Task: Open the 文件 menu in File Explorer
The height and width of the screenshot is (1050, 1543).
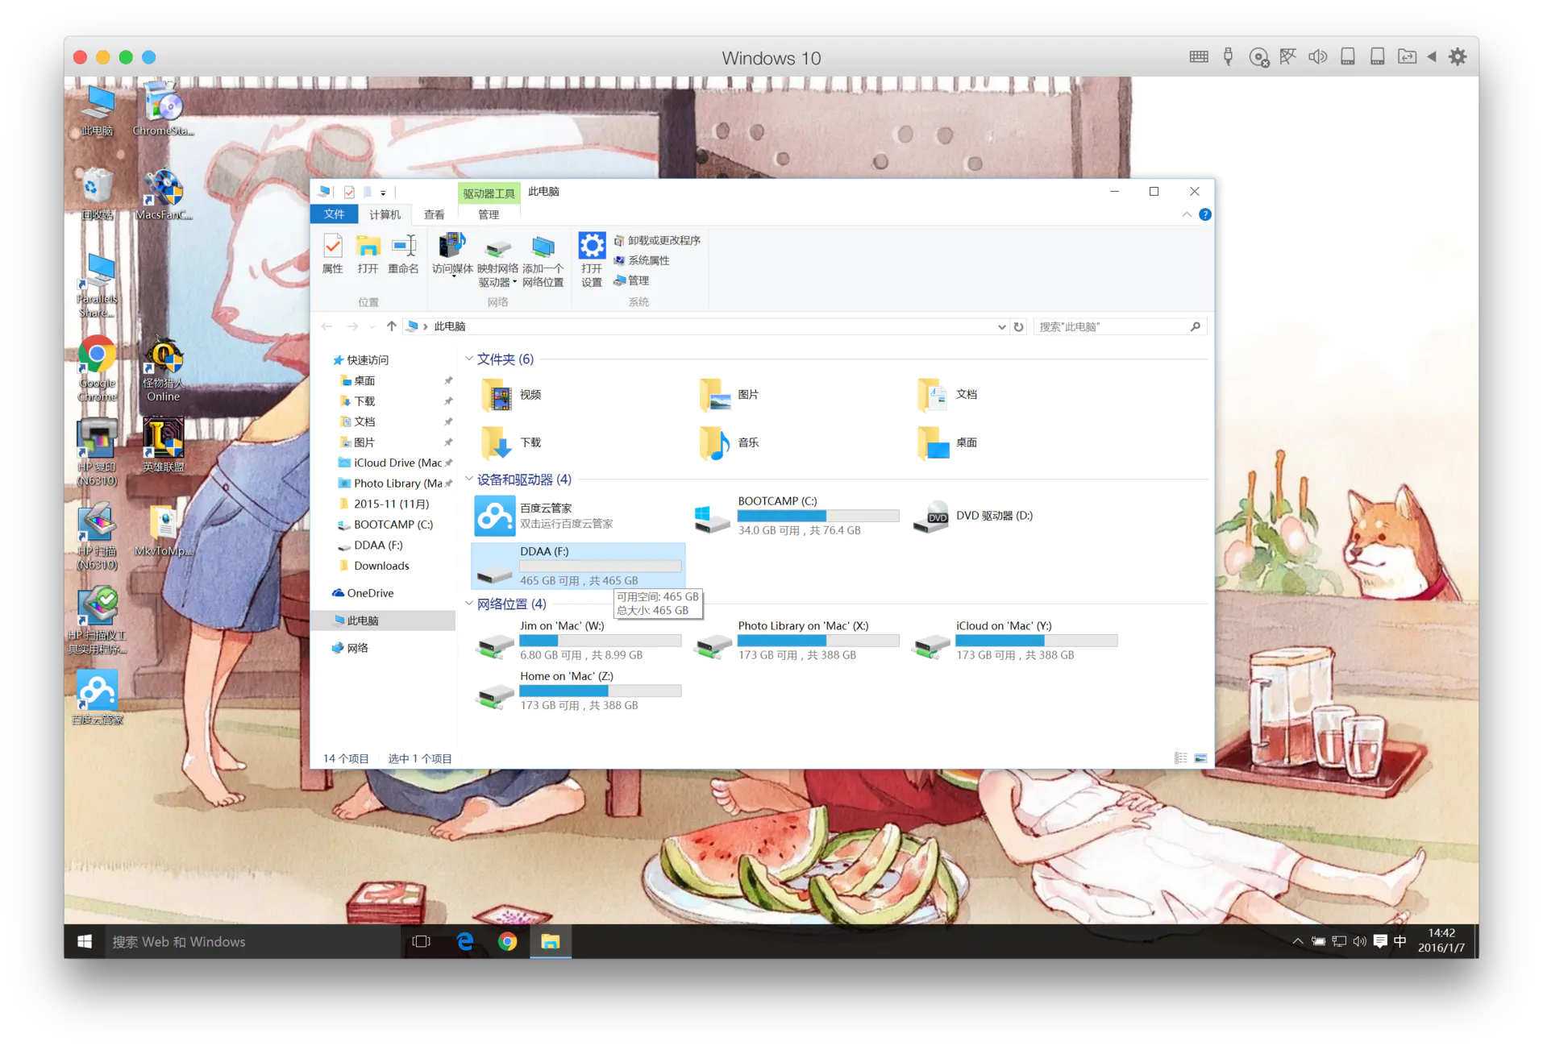Action: coord(334,214)
